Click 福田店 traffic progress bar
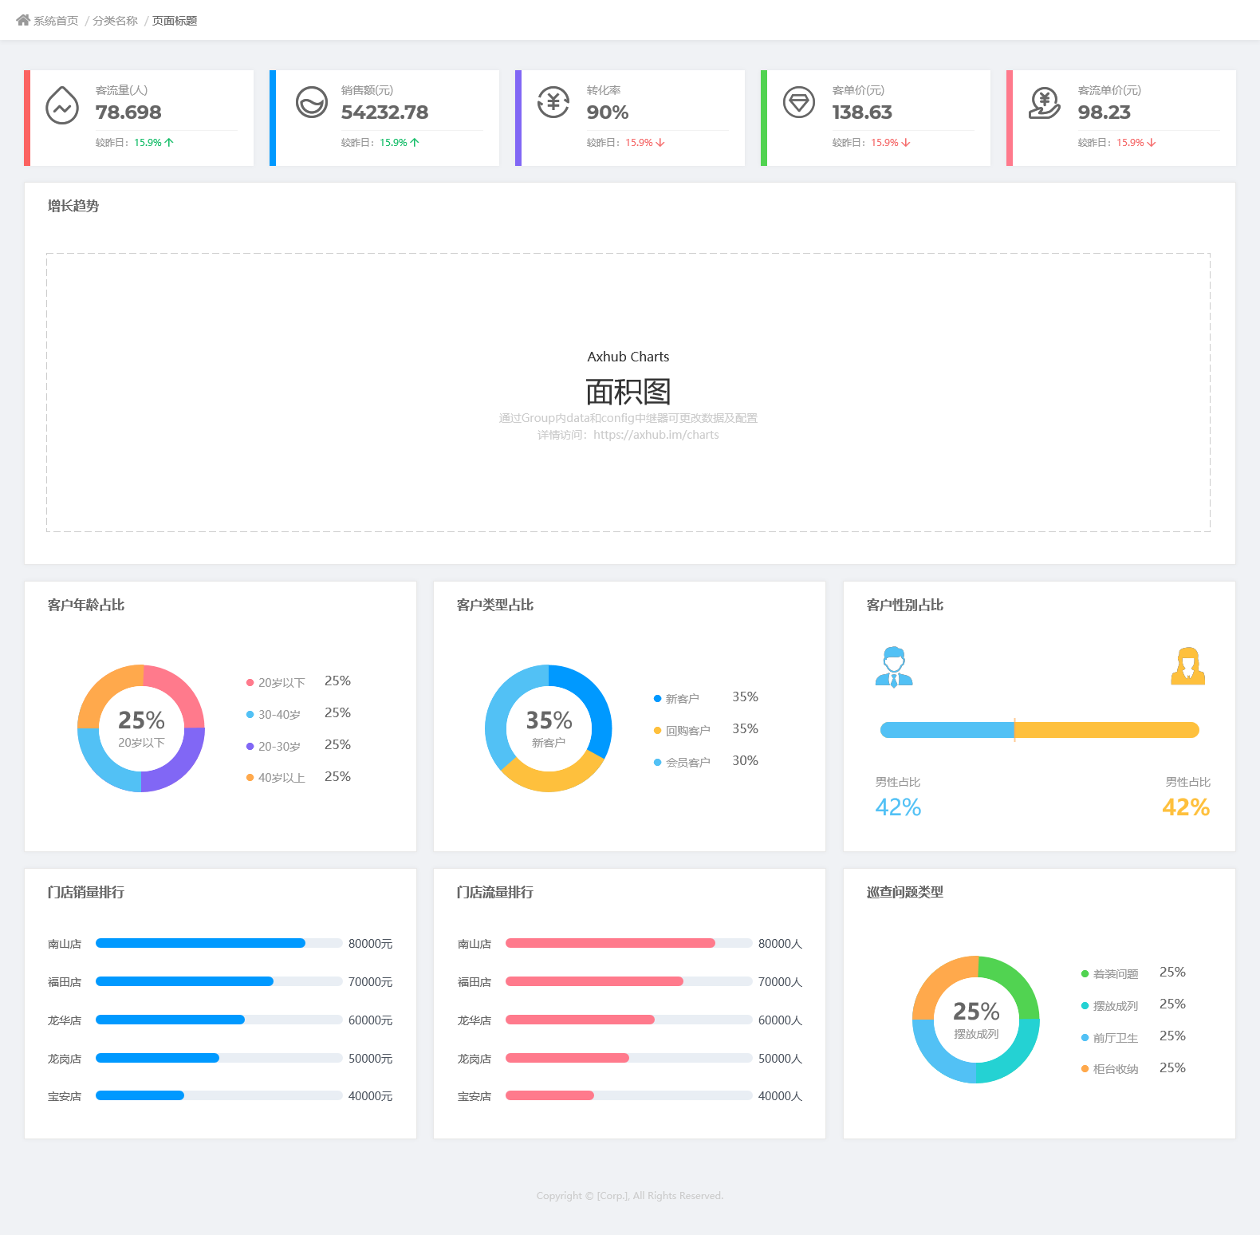 click(x=629, y=981)
